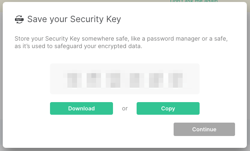The width and height of the screenshot is (250, 151).
Task: Click the word "Key" in the dialog heading
Action: point(114,19)
